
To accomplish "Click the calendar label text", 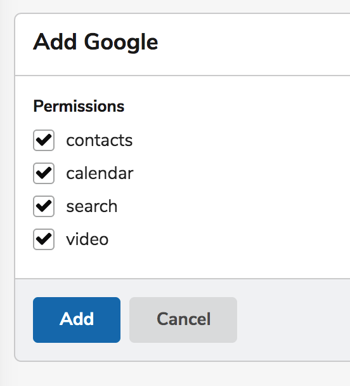I will pyautogui.click(x=100, y=173).
